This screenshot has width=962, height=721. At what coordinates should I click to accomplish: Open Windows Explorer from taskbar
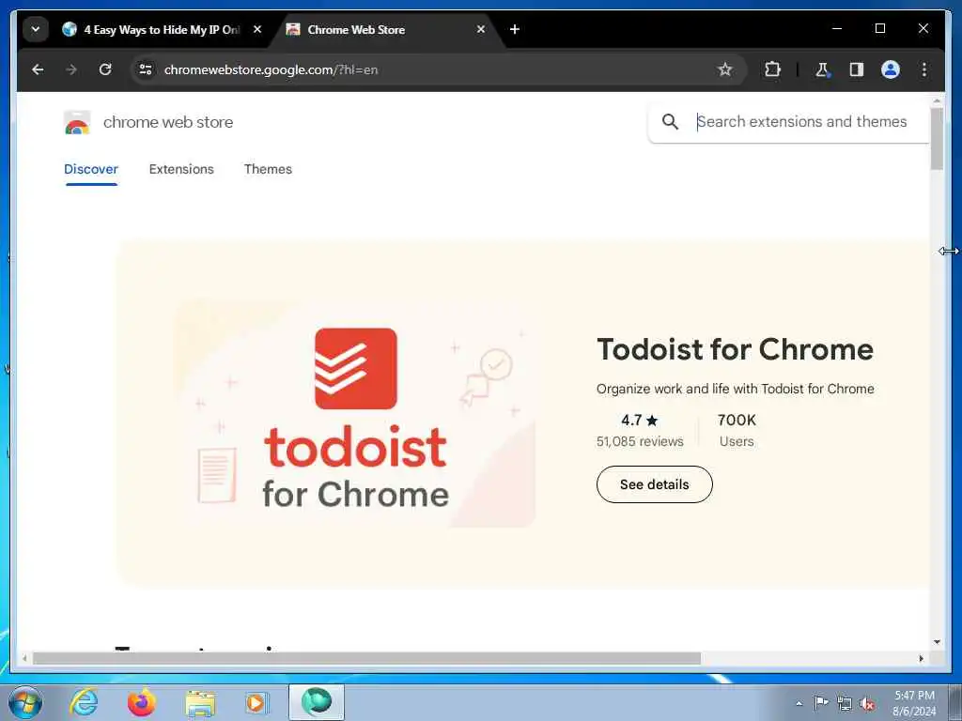coord(201,703)
